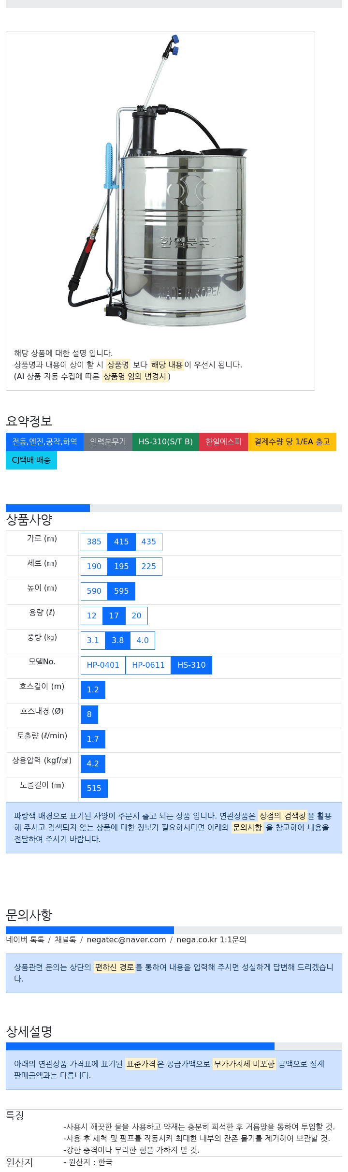The width and height of the screenshot is (348, 1172).
Task: Select the 3.1 kg weight option
Action: click(x=93, y=640)
